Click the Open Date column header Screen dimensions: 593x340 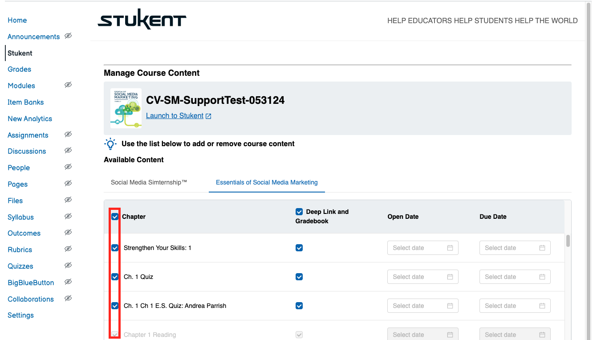[403, 217]
